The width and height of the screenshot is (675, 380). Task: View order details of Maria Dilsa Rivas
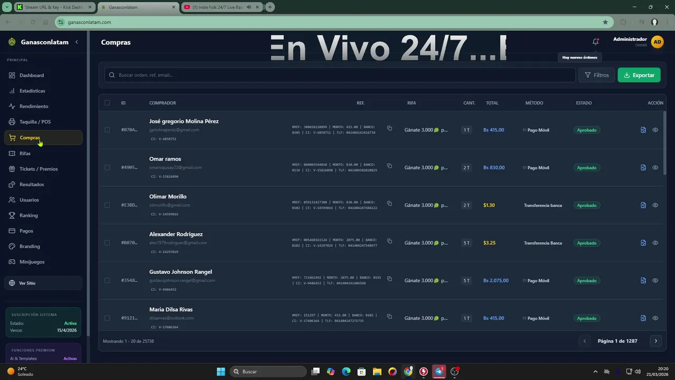coord(655,318)
